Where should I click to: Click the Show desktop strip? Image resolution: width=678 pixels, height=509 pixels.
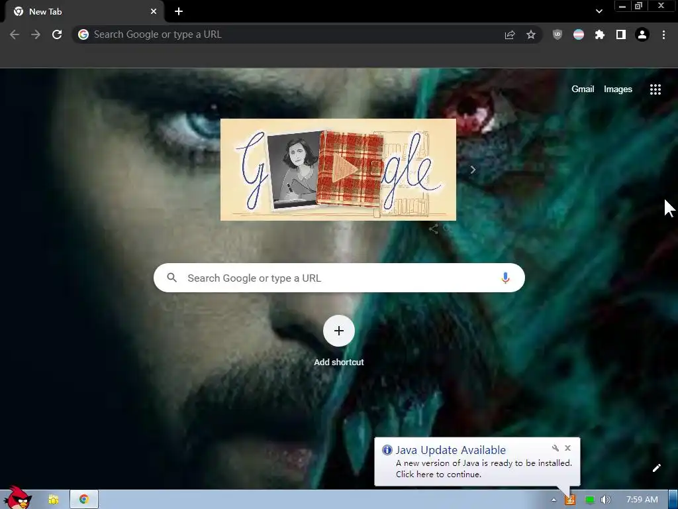[673, 500]
